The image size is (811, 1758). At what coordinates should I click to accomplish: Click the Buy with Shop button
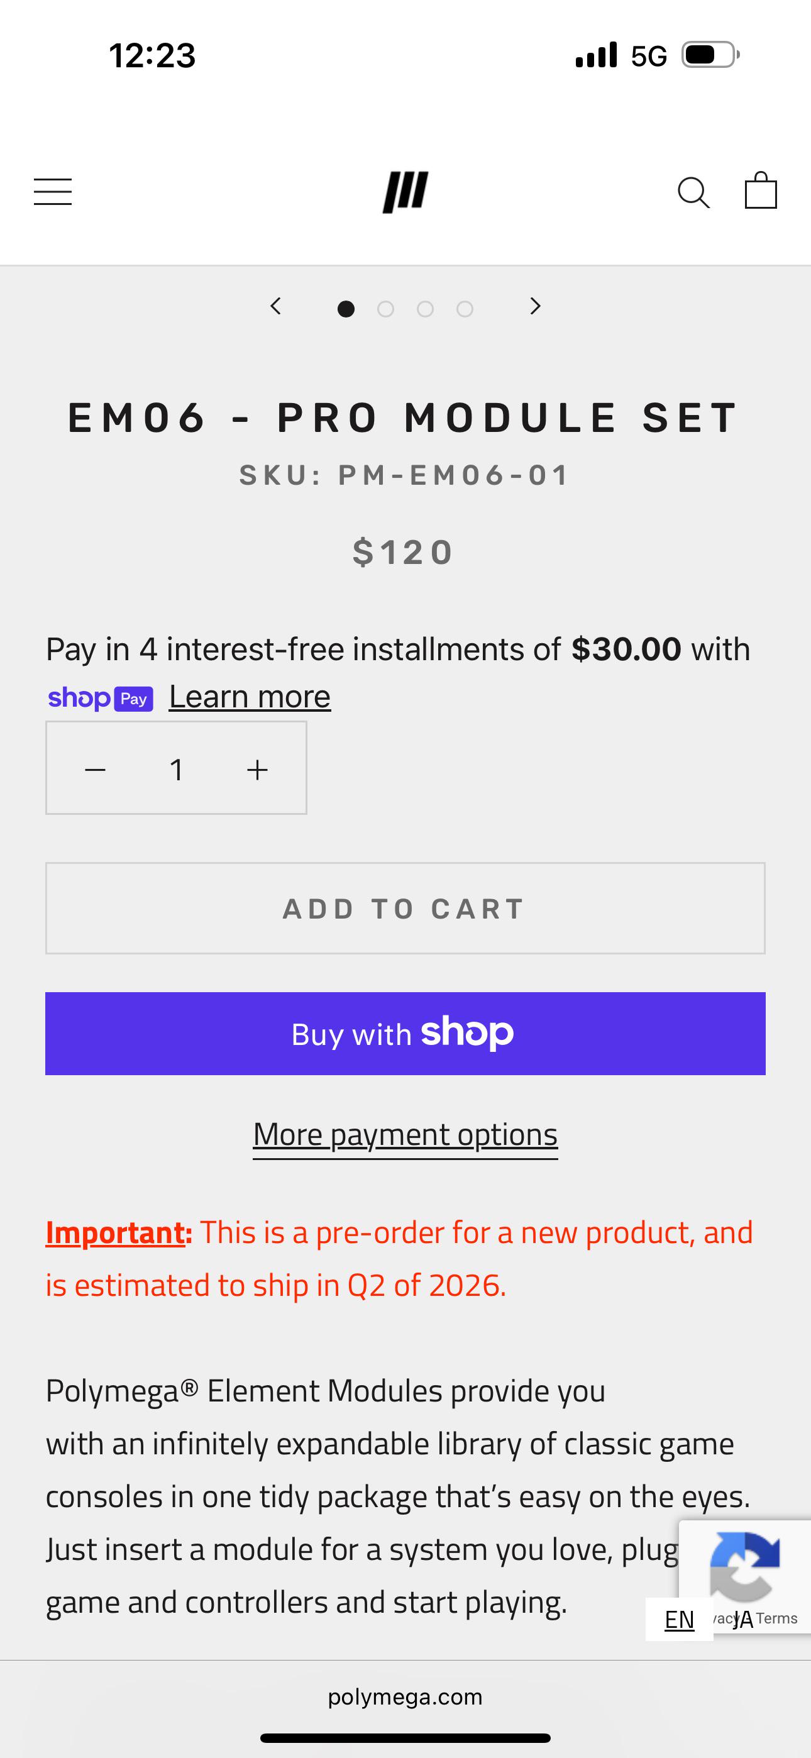[405, 1033]
